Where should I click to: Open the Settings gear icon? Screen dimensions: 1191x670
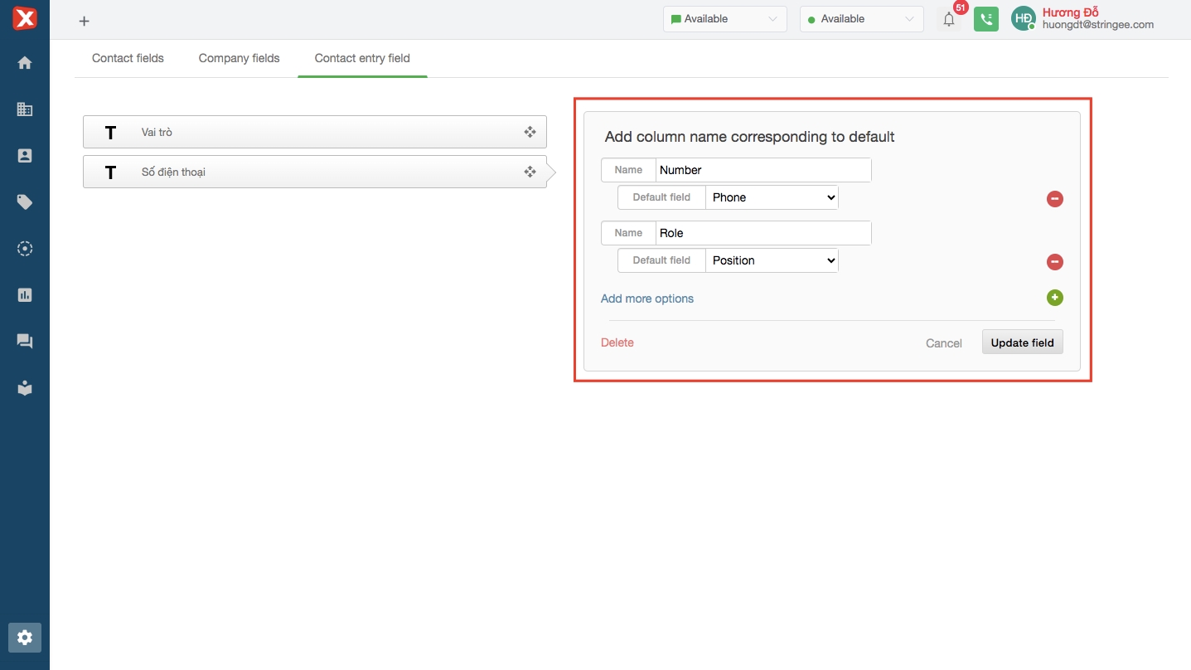pos(25,638)
